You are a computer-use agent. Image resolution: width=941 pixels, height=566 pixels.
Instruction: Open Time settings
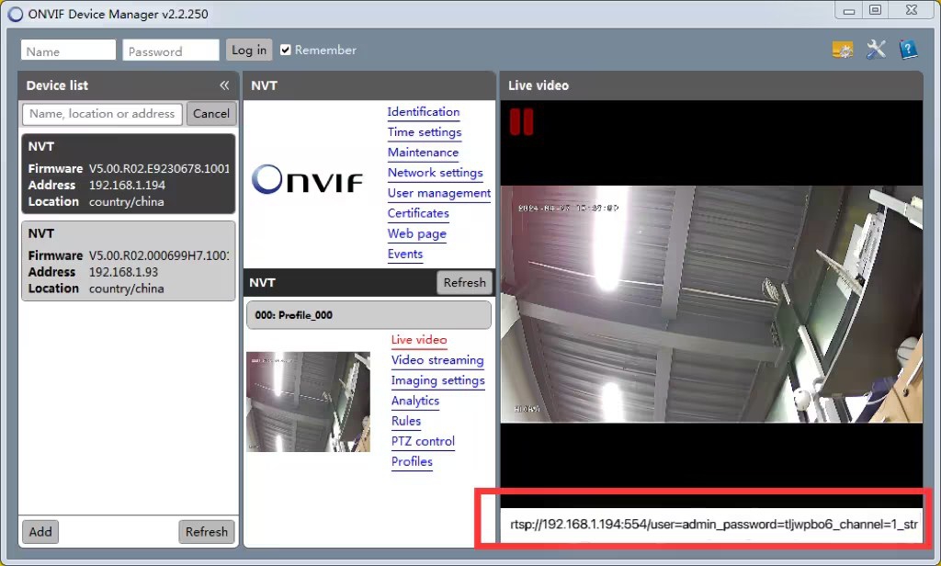[x=425, y=132]
